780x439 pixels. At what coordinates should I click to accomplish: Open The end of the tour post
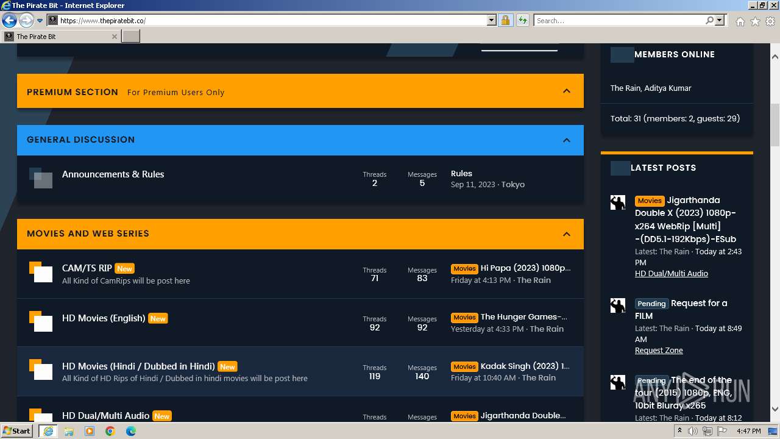click(x=684, y=393)
